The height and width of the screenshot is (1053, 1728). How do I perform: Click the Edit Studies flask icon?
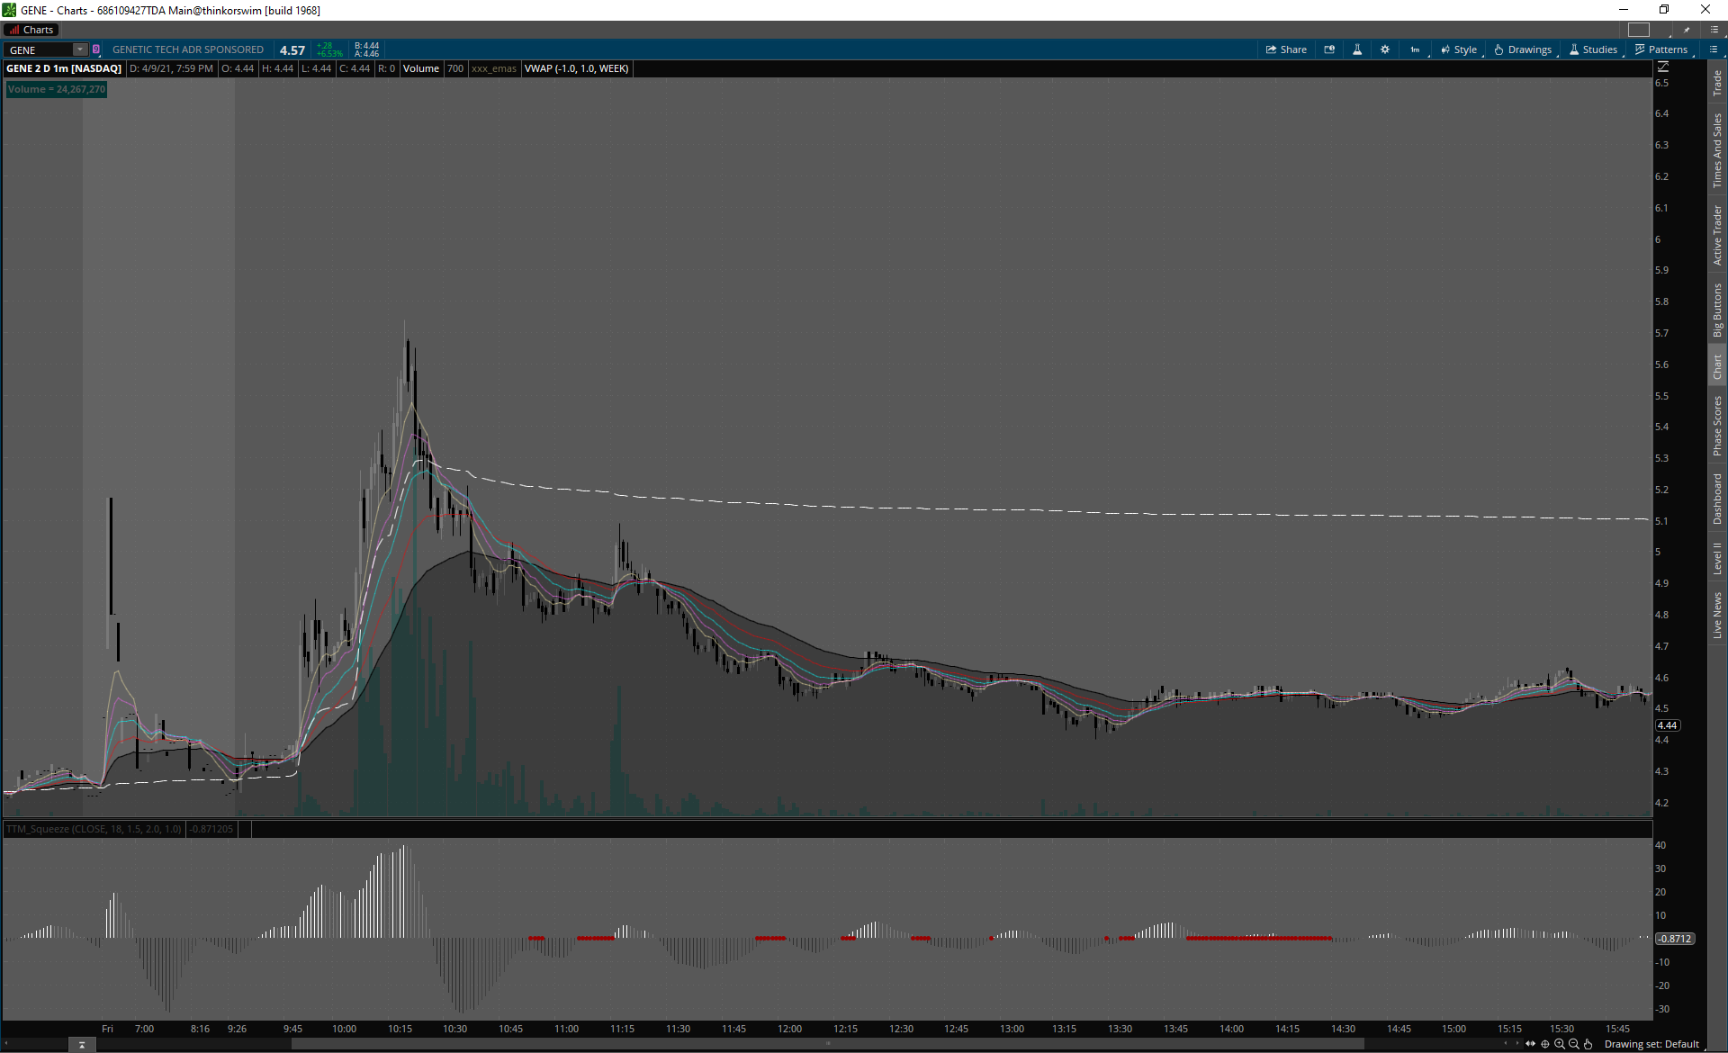point(1357,49)
